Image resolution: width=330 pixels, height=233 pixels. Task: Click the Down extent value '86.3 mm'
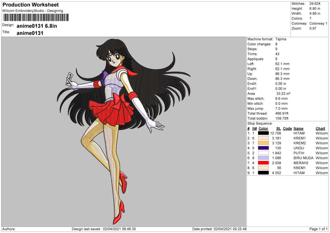(x=282, y=79)
